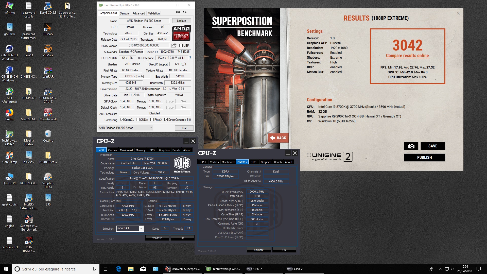Open EasyBCD 2.3 desktop shortcut
487x274 pixels.
point(48,8)
